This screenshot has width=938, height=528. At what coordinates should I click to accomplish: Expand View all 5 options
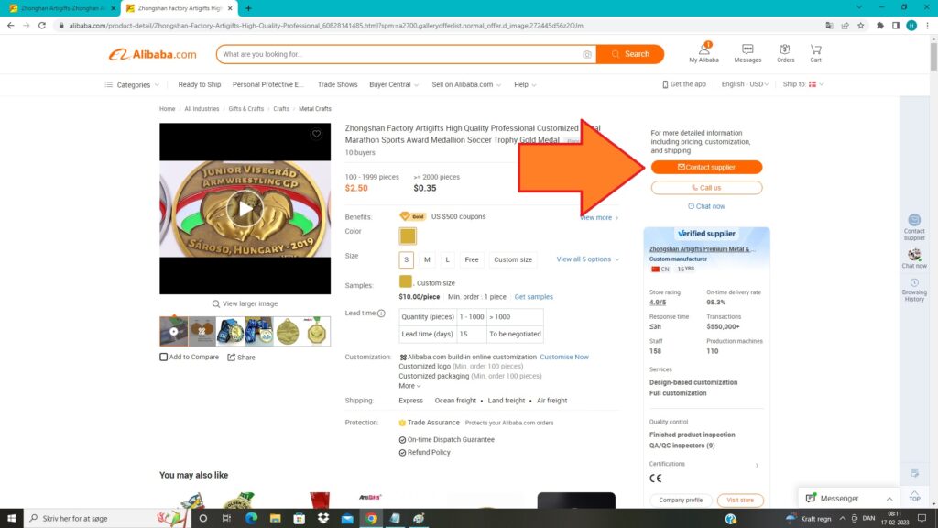click(587, 259)
